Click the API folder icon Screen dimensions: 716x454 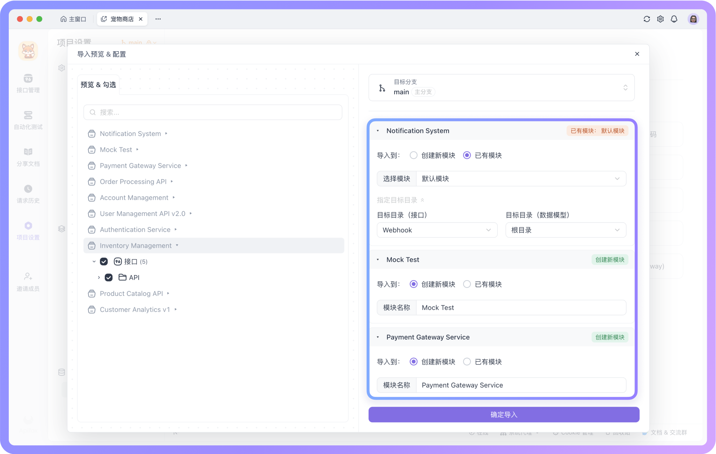coord(122,277)
